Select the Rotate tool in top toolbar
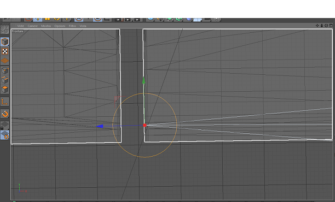 pyautogui.click(x=57, y=20)
